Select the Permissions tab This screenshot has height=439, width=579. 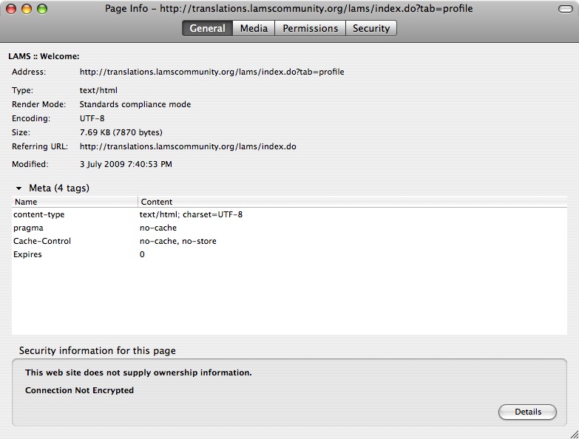[x=310, y=28]
